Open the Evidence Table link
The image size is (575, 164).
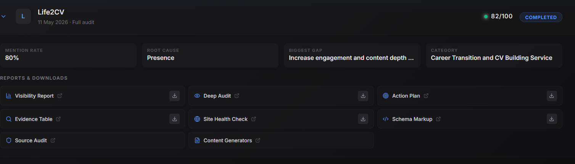[34, 119]
